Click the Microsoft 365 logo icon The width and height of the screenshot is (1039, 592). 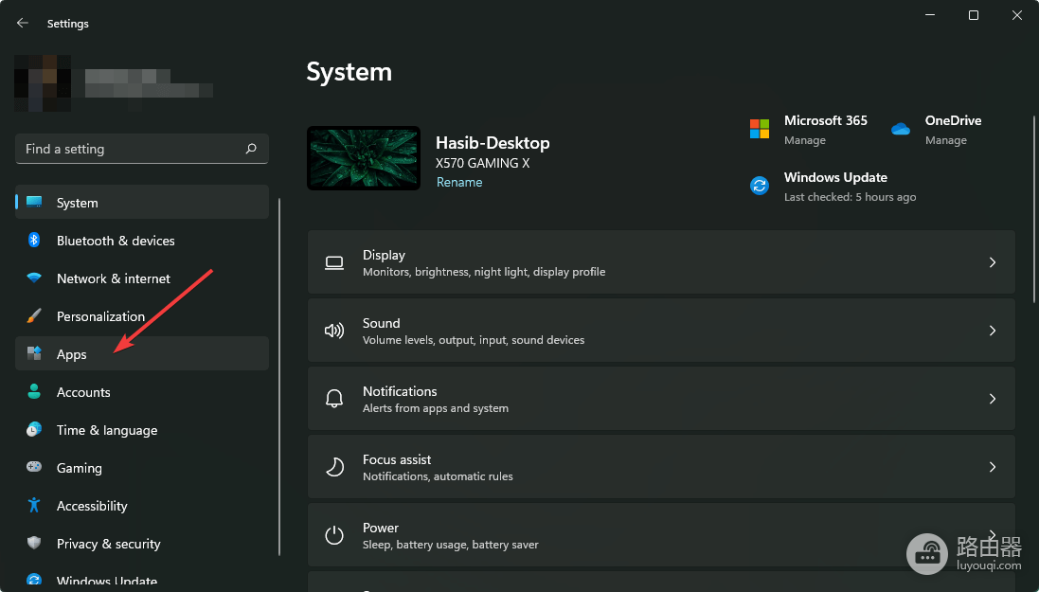(x=760, y=129)
